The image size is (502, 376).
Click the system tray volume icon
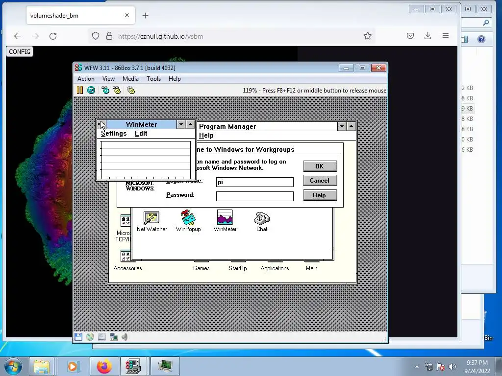point(452,367)
